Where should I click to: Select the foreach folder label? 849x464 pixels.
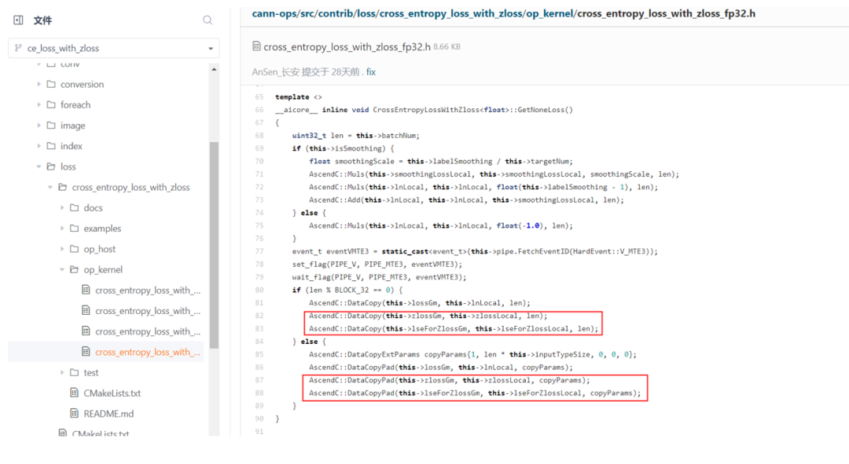[x=75, y=104]
